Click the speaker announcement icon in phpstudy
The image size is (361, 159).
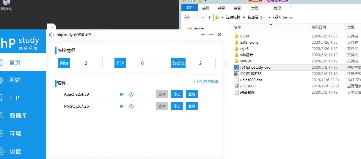[x=51, y=35]
